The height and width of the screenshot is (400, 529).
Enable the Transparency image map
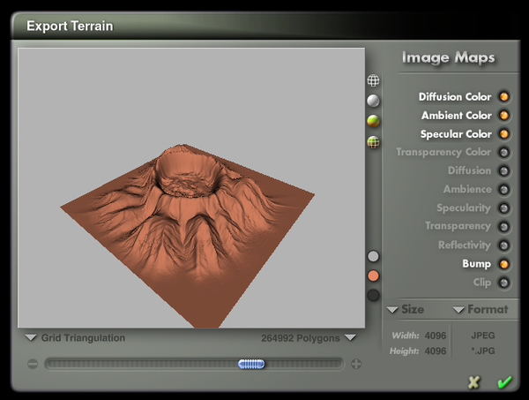(504, 226)
